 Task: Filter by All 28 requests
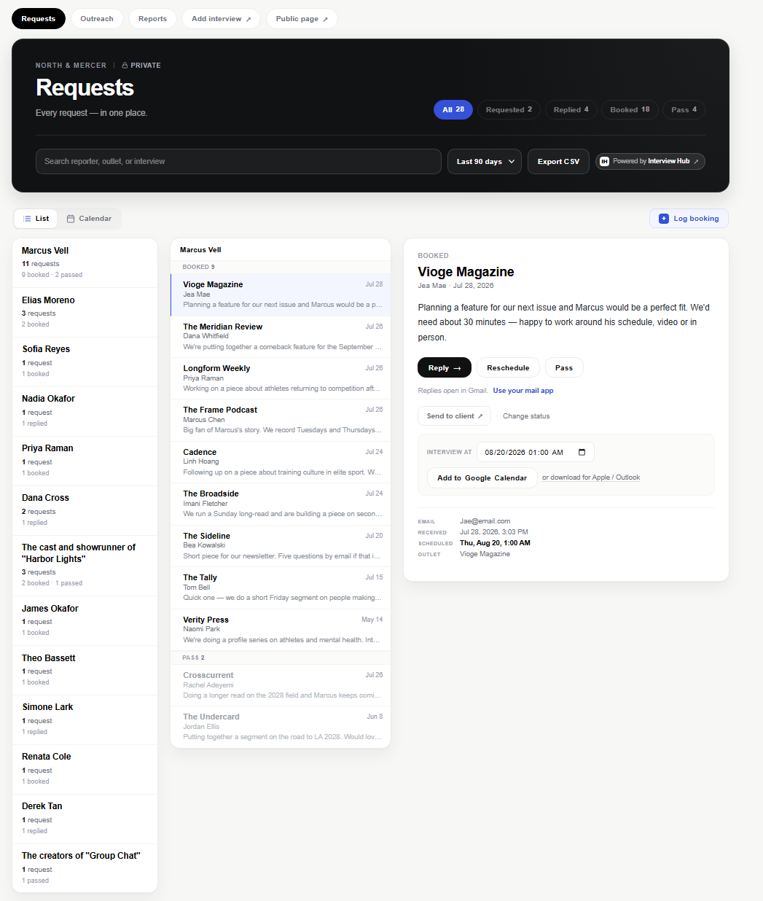(453, 109)
